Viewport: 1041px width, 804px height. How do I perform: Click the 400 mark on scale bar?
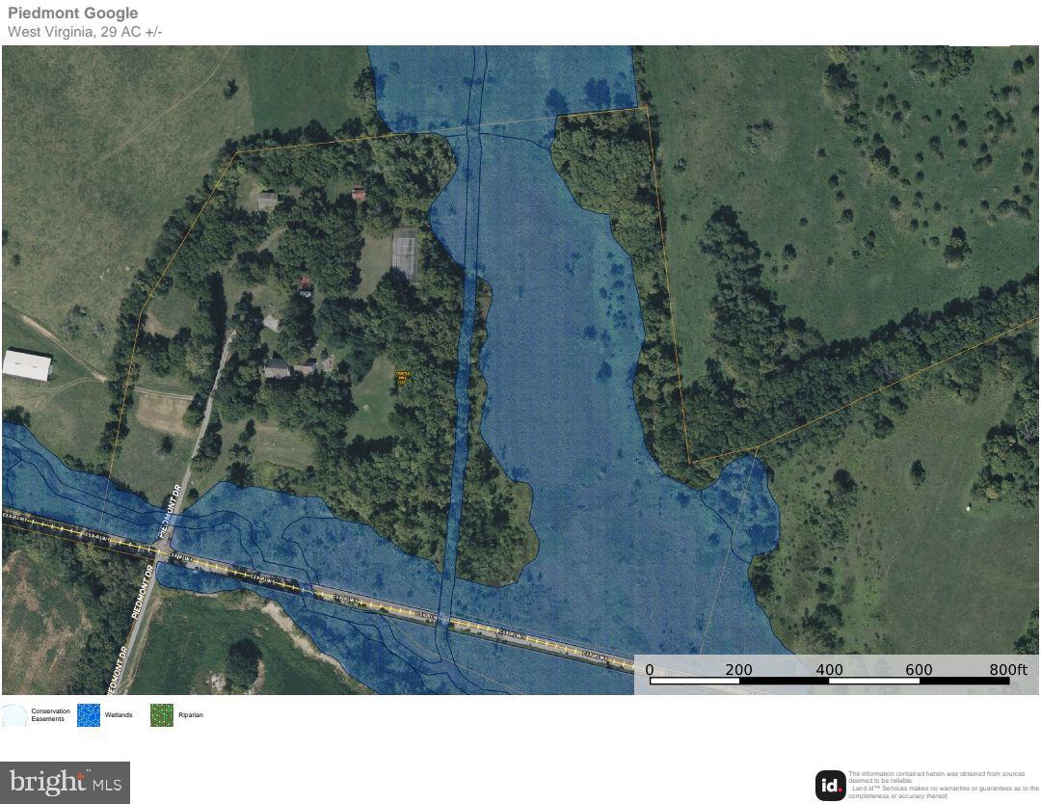pyautogui.click(x=829, y=670)
